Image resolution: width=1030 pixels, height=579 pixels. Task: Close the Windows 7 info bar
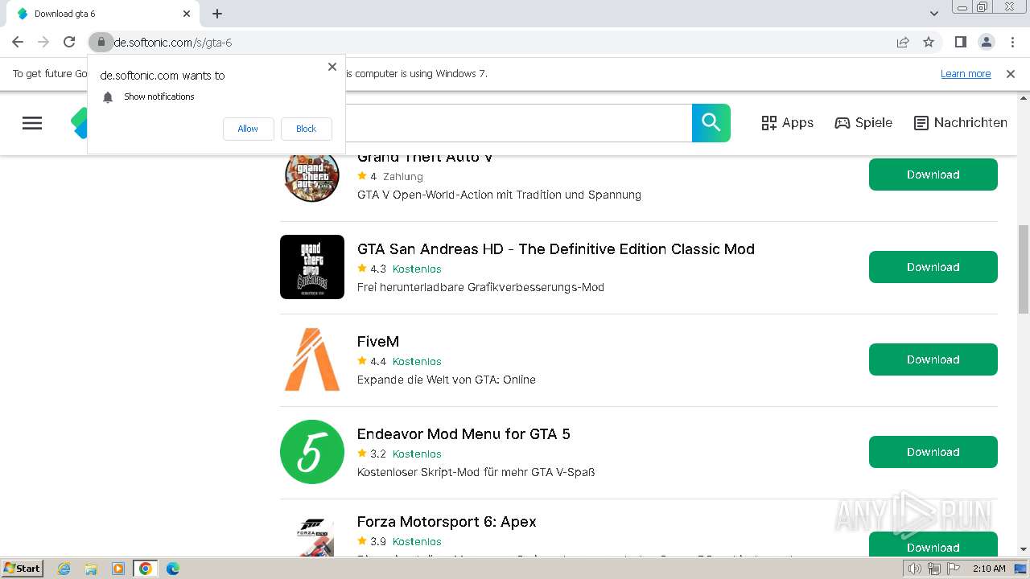[x=1011, y=74]
